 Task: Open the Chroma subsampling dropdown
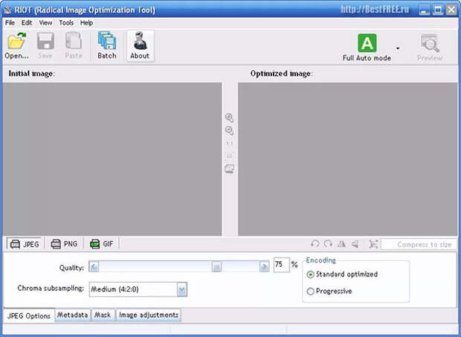click(x=182, y=289)
